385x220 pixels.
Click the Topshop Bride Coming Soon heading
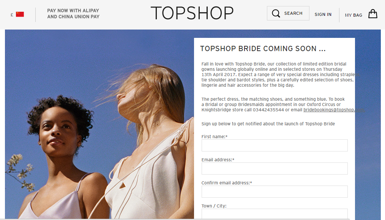click(x=263, y=49)
